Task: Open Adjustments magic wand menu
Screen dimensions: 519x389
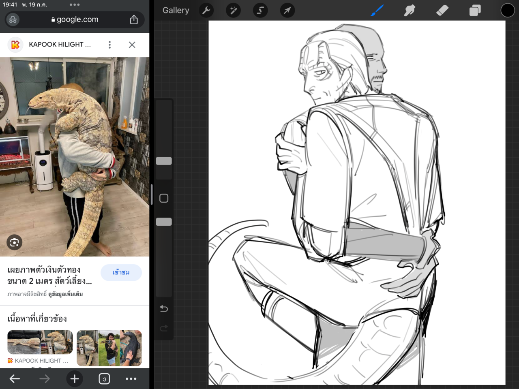Action: click(x=234, y=10)
